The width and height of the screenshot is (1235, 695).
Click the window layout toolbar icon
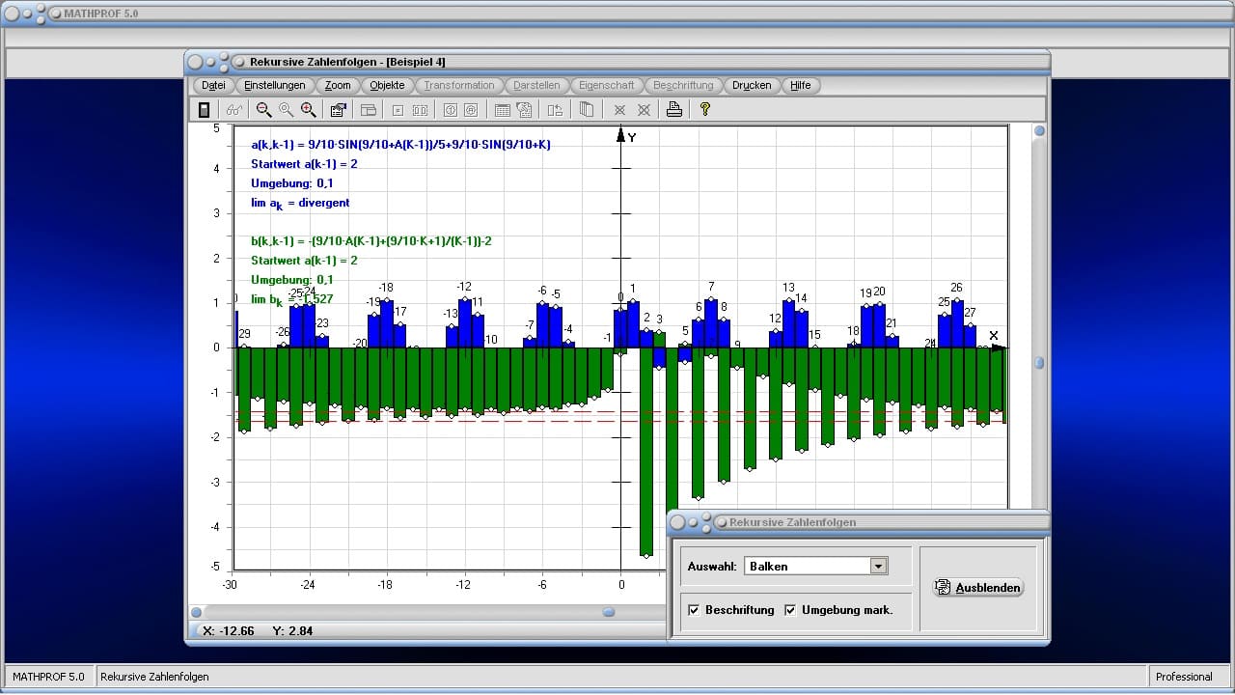tap(368, 110)
